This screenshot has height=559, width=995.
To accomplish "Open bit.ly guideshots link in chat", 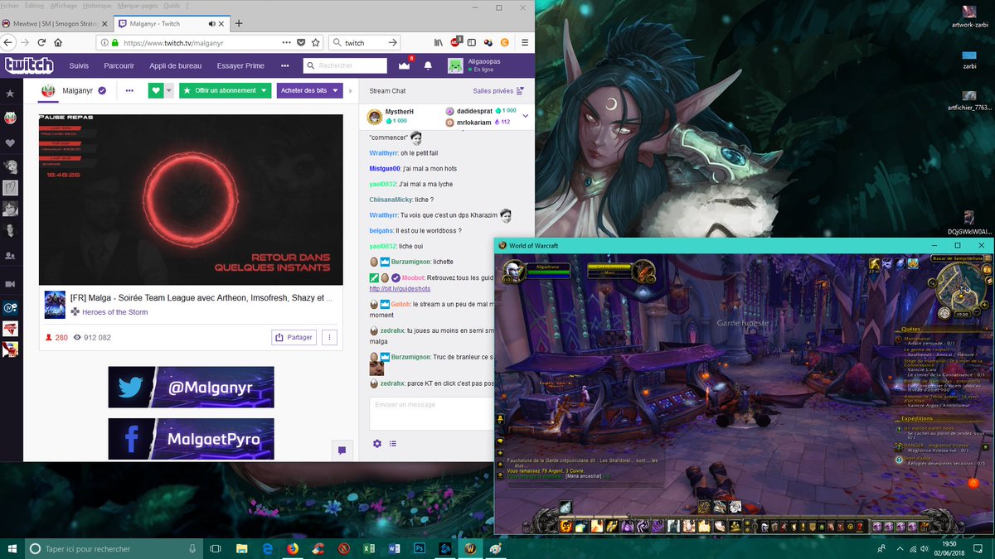I will tap(400, 288).
